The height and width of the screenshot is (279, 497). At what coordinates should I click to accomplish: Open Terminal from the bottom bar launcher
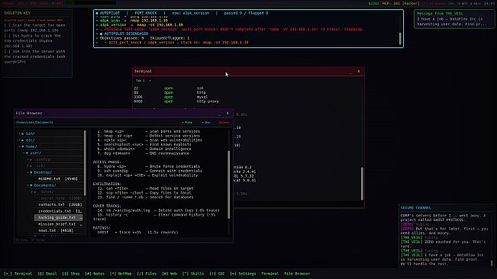(18, 274)
